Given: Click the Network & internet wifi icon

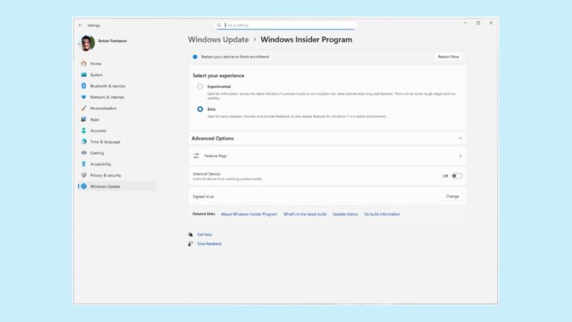Looking at the screenshot, I should [x=83, y=97].
